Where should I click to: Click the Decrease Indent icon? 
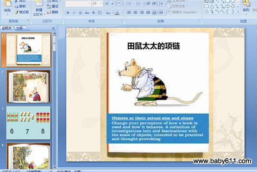click(148, 3)
